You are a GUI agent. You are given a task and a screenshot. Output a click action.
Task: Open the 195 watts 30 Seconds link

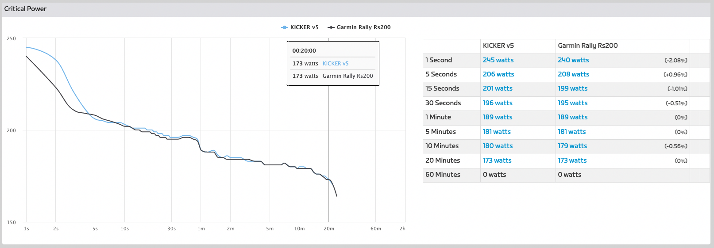tap(572, 103)
